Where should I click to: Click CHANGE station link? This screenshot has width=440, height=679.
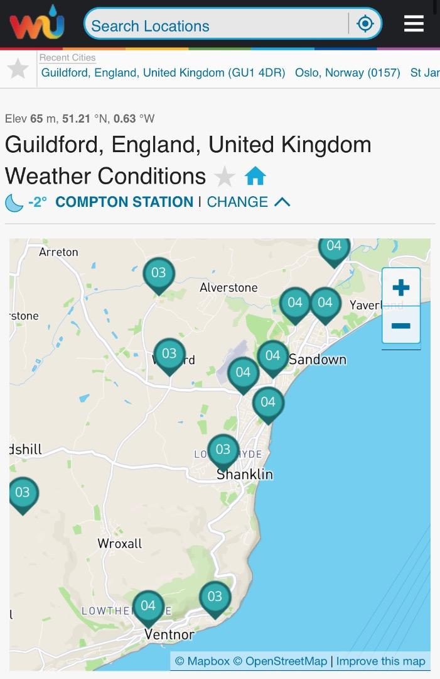pos(237,202)
